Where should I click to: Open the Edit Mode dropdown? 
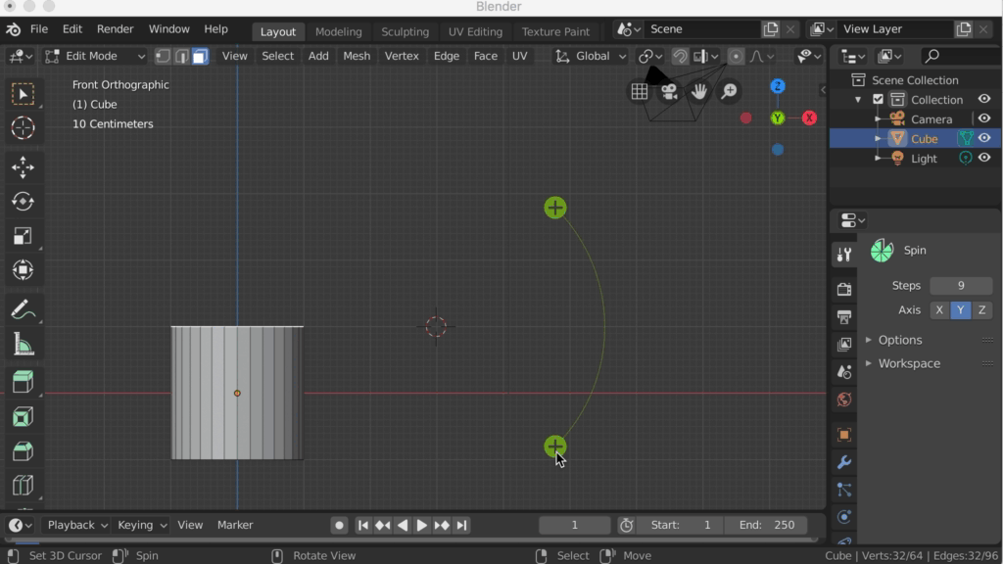tap(95, 56)
